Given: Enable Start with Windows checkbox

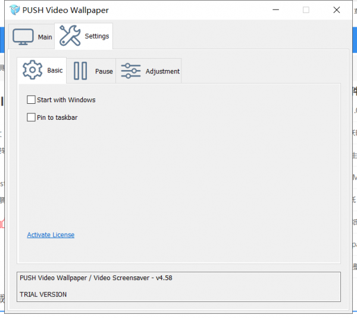Looking at the screenshot, I should click(31, 100).
